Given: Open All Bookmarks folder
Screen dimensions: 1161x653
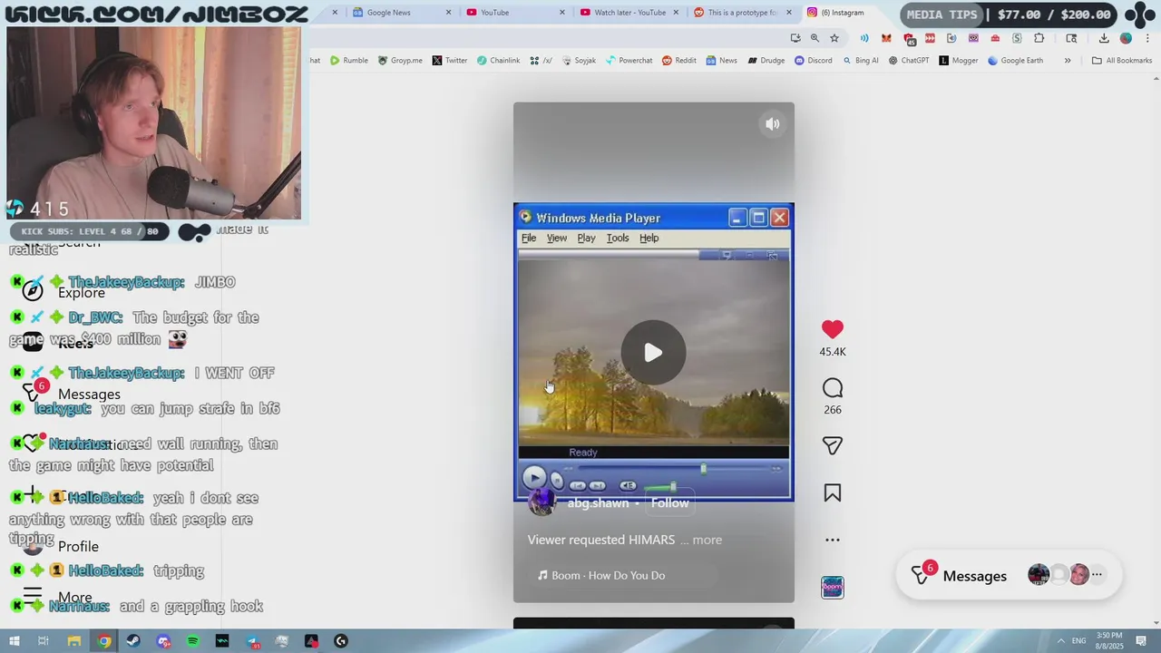Looking at the screenshot, I should (x=1122, y=61).
